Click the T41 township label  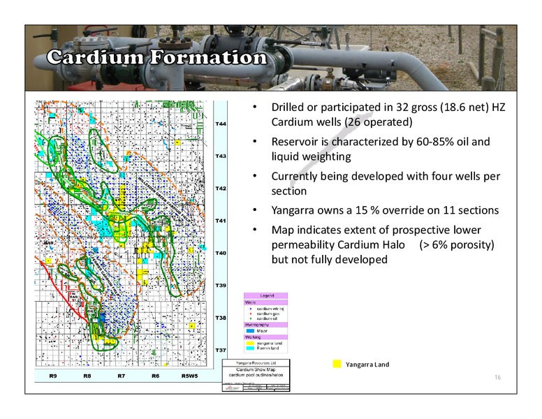[x=221, y=221]
